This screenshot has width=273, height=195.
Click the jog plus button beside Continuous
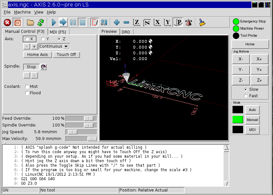34,46
